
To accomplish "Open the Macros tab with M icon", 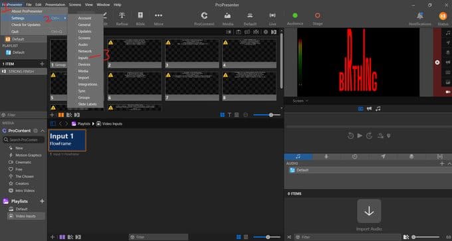I will [x=439, y=156].
